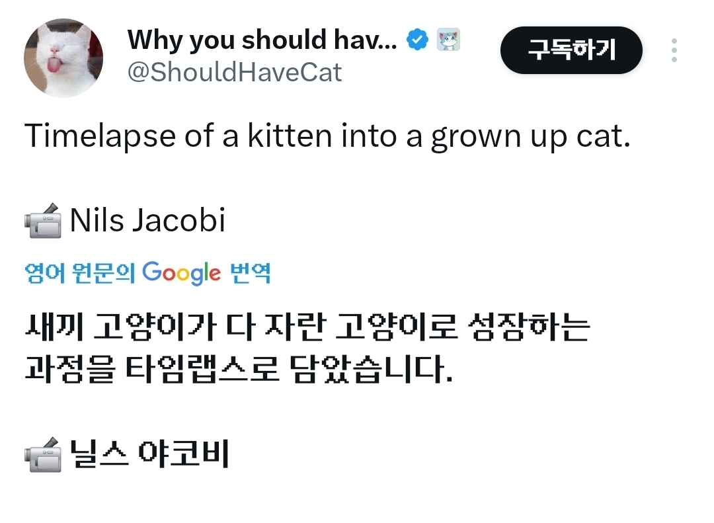Viewport: 714px width, 523px height.
Task: Click the Korean line starting with '새끼 고양이가'
Action: pos(306,329)
